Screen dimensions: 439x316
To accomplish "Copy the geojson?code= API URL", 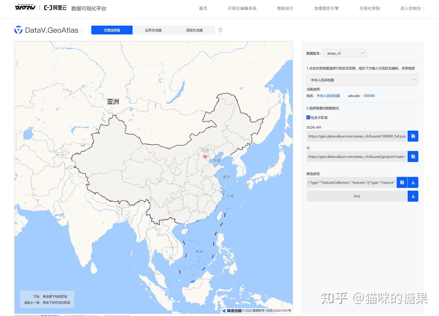I will [x=413, y=156].
